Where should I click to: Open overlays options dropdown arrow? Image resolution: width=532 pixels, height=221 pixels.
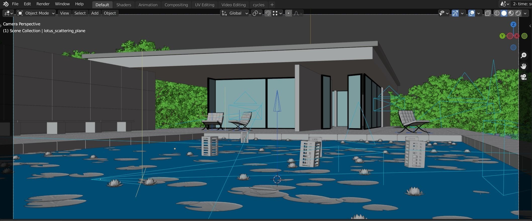[x=478, y=13]
